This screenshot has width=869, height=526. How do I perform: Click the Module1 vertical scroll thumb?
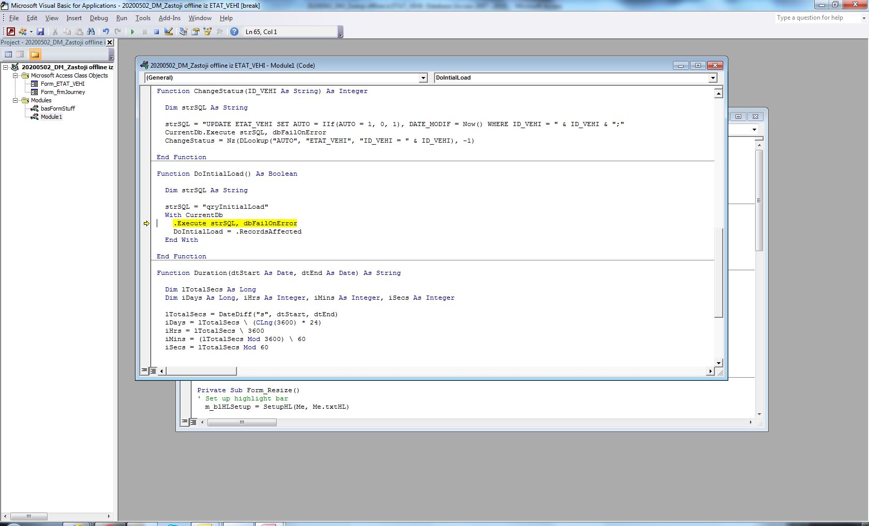[x=718, y=272]
